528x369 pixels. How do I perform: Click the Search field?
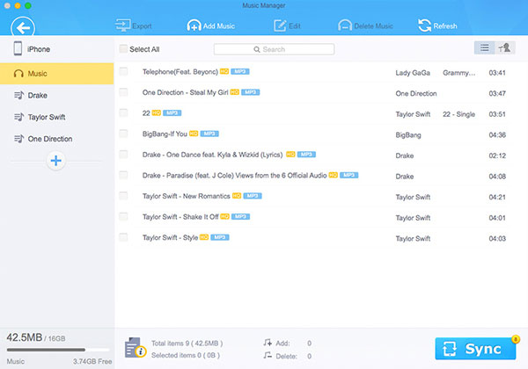pyautogui.click(x=274, y=49)
